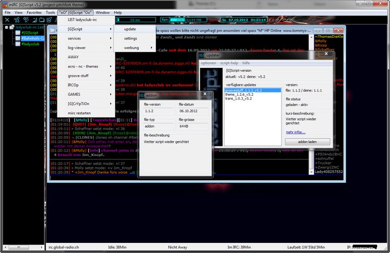This screenshot has width=390, height=253.
Task: Expand the log-viewer submenu arrow
Action: tap(111, 48)
